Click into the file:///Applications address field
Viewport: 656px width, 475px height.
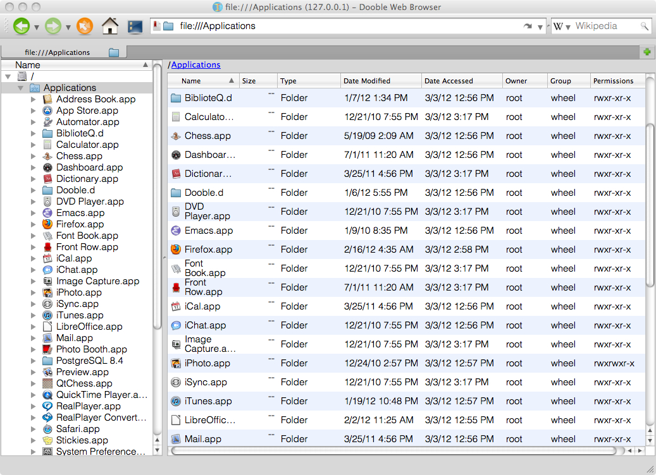347,26
